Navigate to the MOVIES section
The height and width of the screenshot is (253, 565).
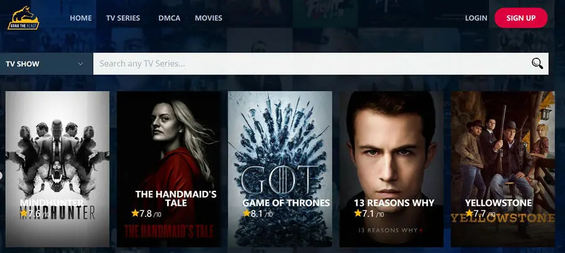coord(208,18)
